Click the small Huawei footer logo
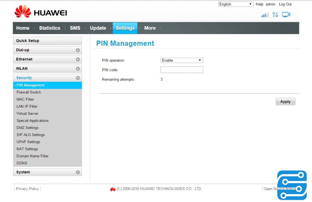The image size is (312, 202). (x=113, y=189)
